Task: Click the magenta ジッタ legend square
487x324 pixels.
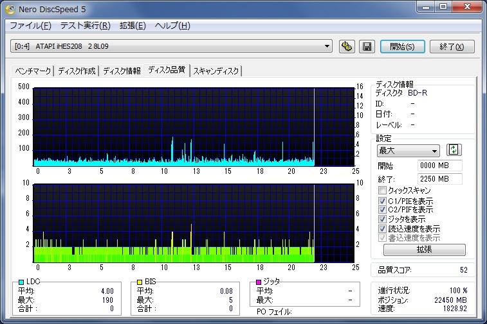Action: click(259, 282)
